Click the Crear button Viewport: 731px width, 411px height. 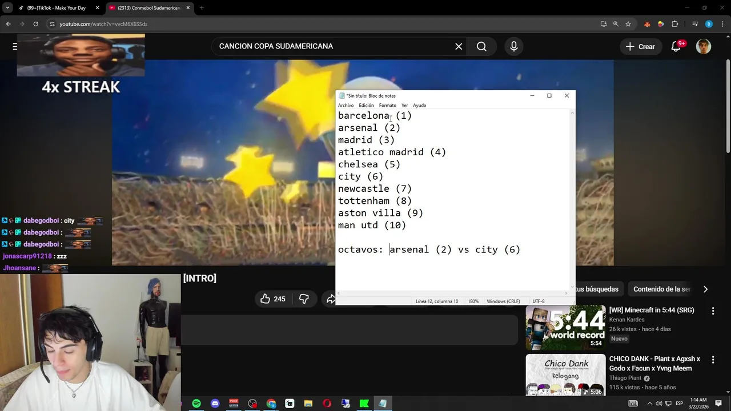640,46
